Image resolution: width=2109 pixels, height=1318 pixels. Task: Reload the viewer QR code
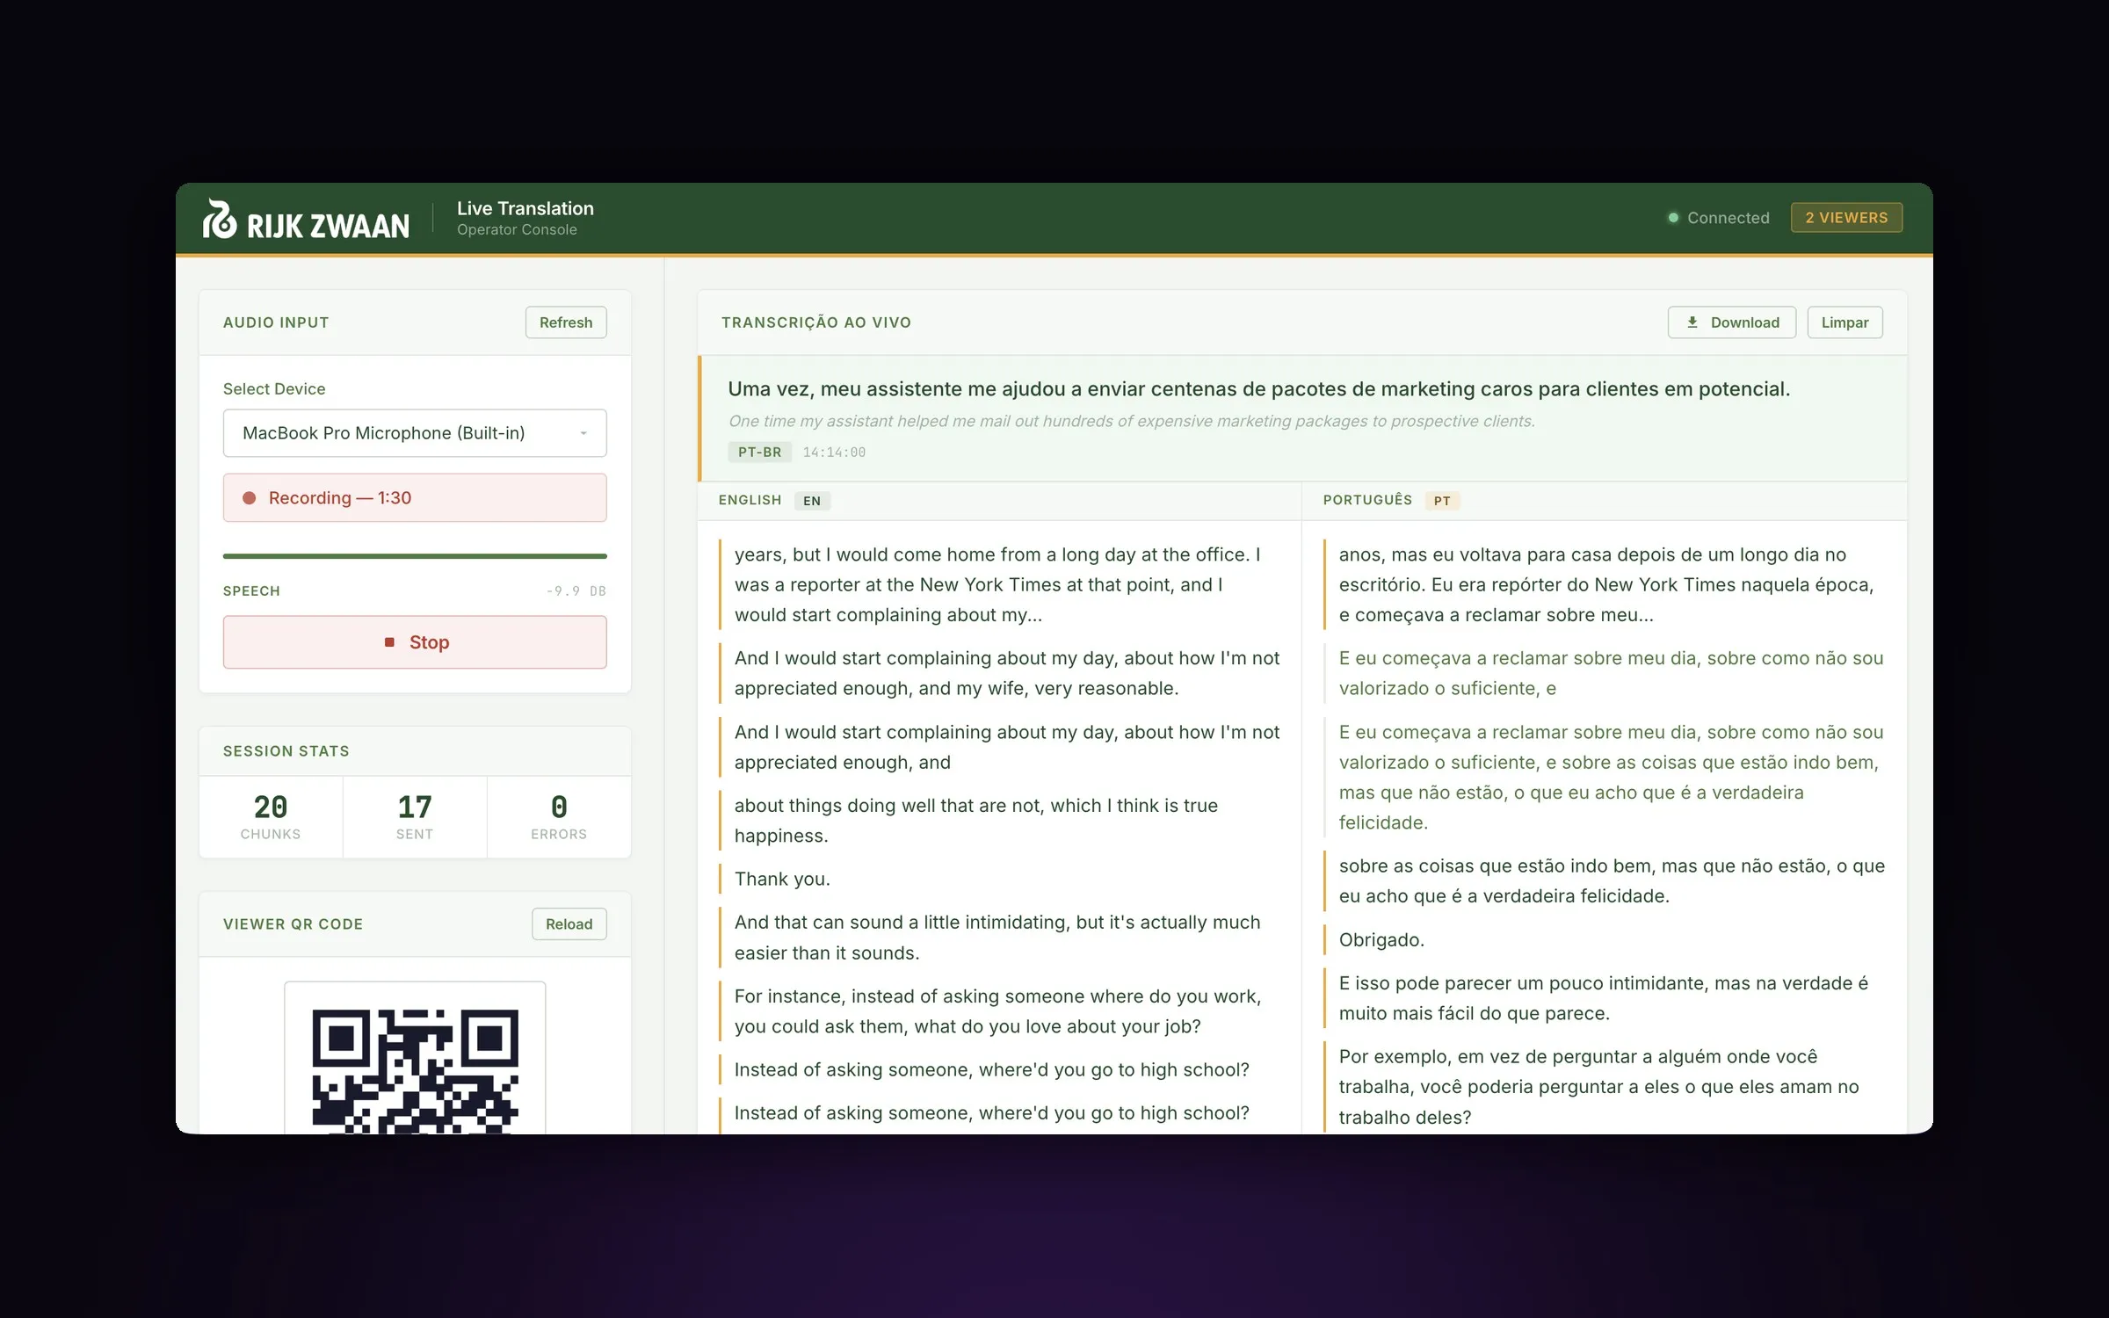click(569, 924)
